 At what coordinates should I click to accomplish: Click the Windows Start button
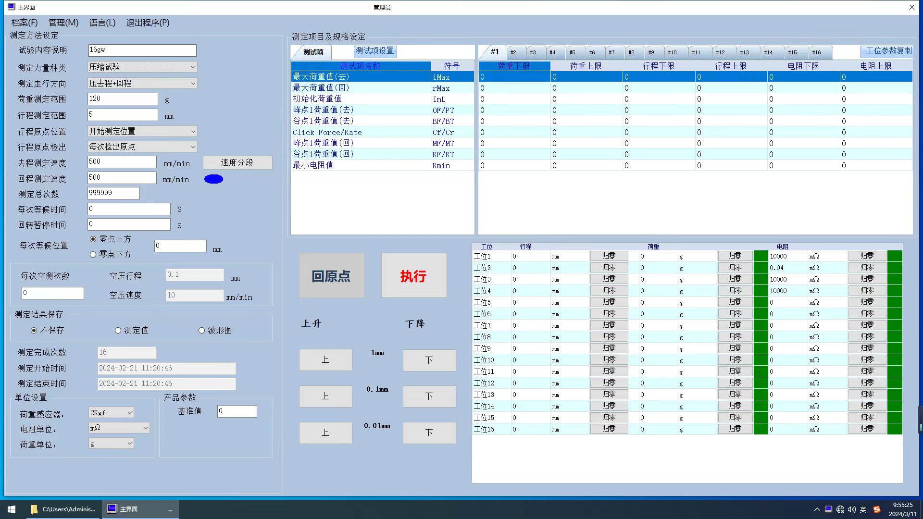(x=12, y=509)
